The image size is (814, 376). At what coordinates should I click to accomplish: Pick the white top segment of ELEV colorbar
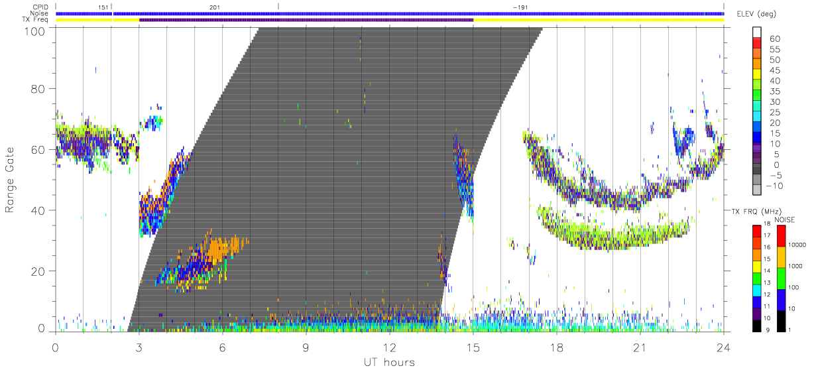(x=757, y=32)
